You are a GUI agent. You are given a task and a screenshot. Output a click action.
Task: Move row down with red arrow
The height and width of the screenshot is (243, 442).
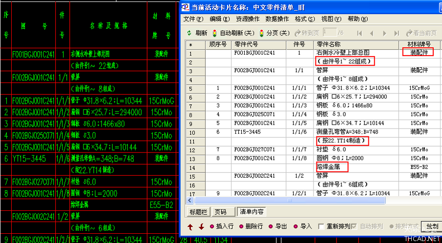click(201, 226)
